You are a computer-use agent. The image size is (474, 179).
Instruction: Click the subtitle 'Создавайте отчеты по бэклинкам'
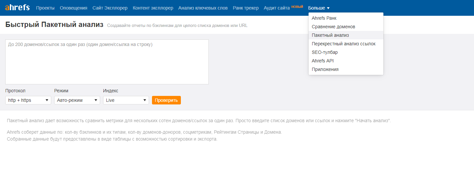177,25
